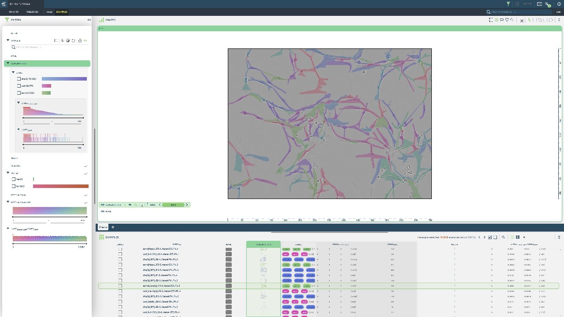Viewport: 564px width, 317px height.
Task: Collapse the Charts panel with the chevron
Action: pos(559,20)
